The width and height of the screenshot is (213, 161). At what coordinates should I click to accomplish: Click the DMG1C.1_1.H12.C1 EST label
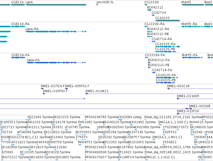(160, 157)
